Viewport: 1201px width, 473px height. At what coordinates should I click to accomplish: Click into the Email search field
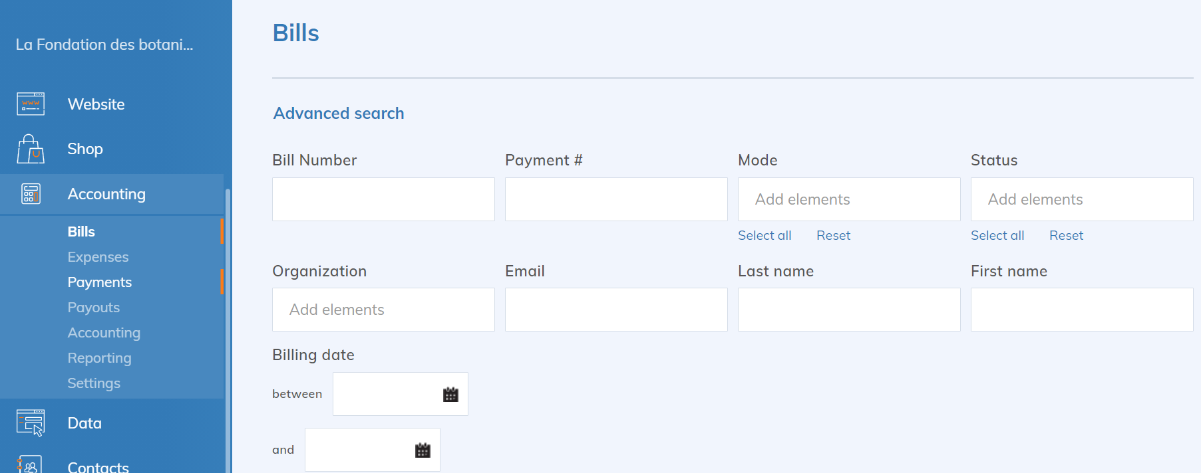[616, 310]
